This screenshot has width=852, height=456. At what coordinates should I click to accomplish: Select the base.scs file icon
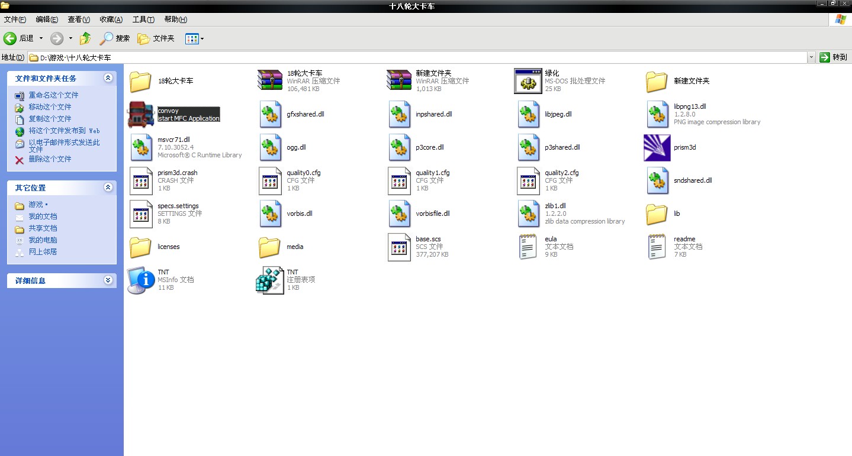(399, 247)
